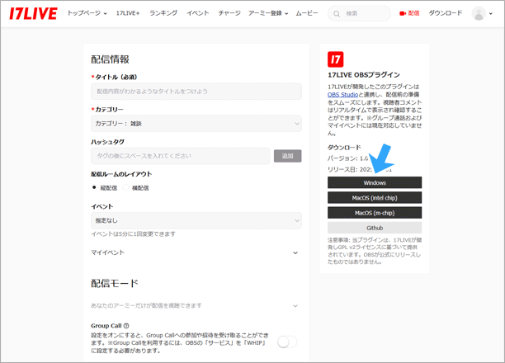Click the 配信モード heading text
Screen dimensions: 505x363
pyautogui.click(x=115, y=284)
